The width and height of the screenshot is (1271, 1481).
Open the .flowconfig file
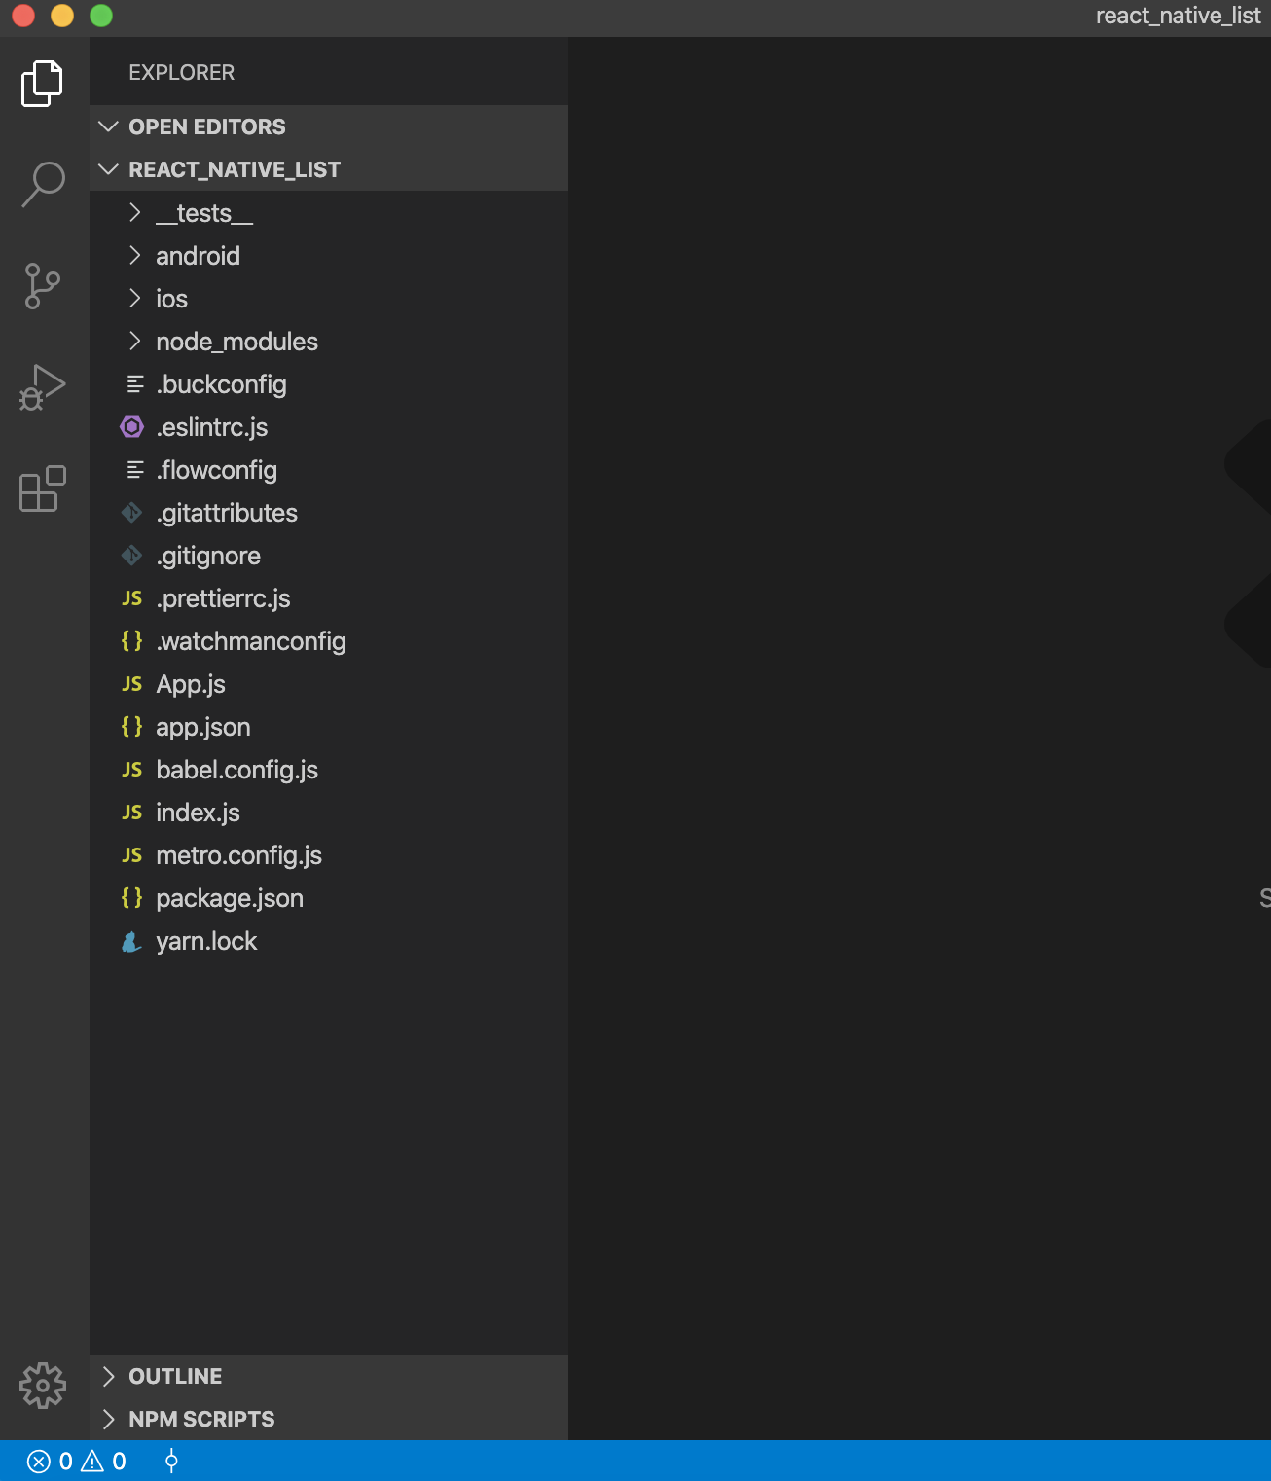coord(329,469)
